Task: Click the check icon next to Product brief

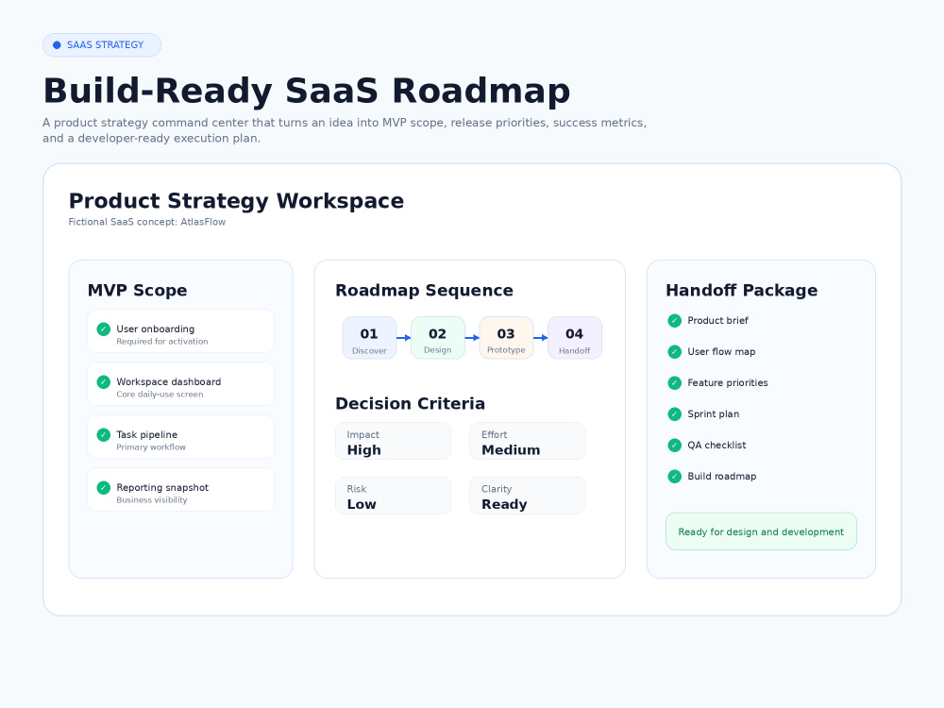Action: point(674,321)
